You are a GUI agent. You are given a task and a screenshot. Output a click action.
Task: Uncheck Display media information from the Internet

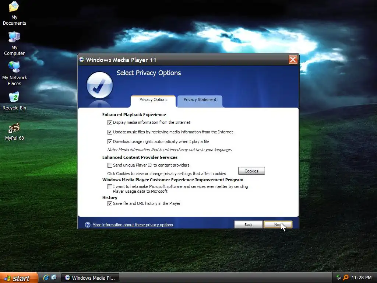(110, 122)
